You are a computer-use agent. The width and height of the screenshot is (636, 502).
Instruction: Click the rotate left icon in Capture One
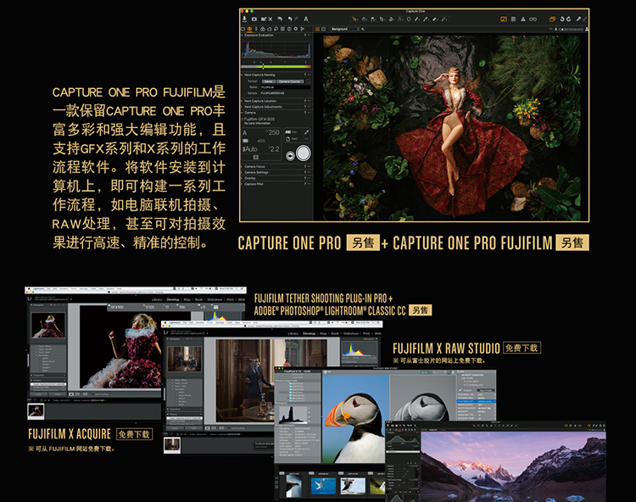[x=562, y=19]
